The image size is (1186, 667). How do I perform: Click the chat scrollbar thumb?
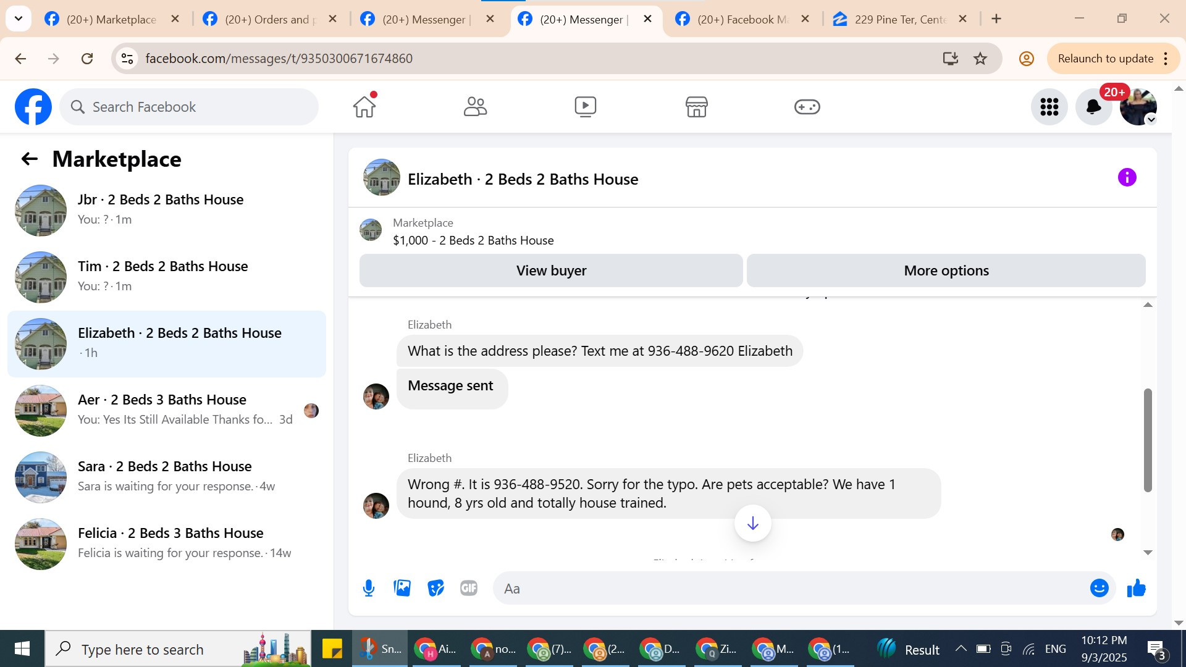point(1148,440)
